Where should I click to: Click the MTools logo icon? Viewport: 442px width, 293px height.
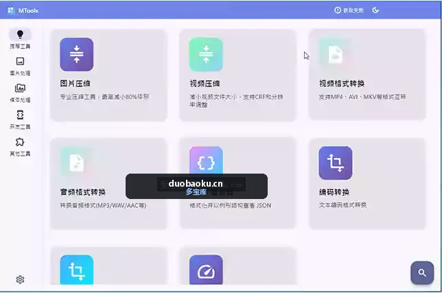pos(11,10)
